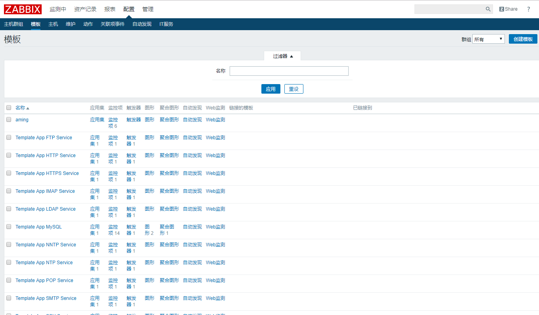Check Template App MySQL checkbox

(9, 227)
